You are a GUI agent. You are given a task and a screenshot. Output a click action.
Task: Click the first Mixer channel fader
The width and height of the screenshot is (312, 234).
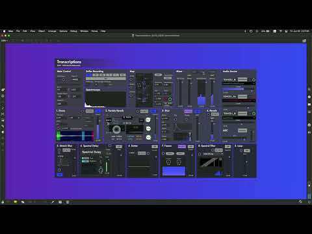[x=180, y=92]
